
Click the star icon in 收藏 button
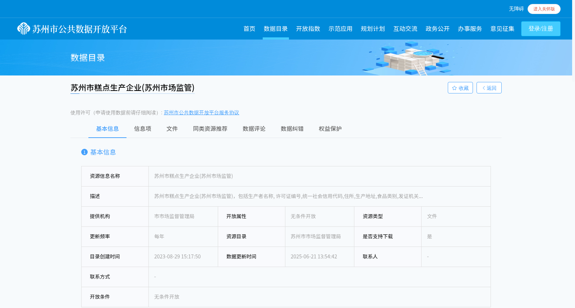pyautogui.click(x=454, y=88)
